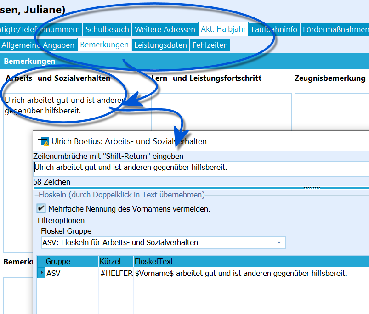
Task: Click the Kürzel column header
Action: (116, 261)
